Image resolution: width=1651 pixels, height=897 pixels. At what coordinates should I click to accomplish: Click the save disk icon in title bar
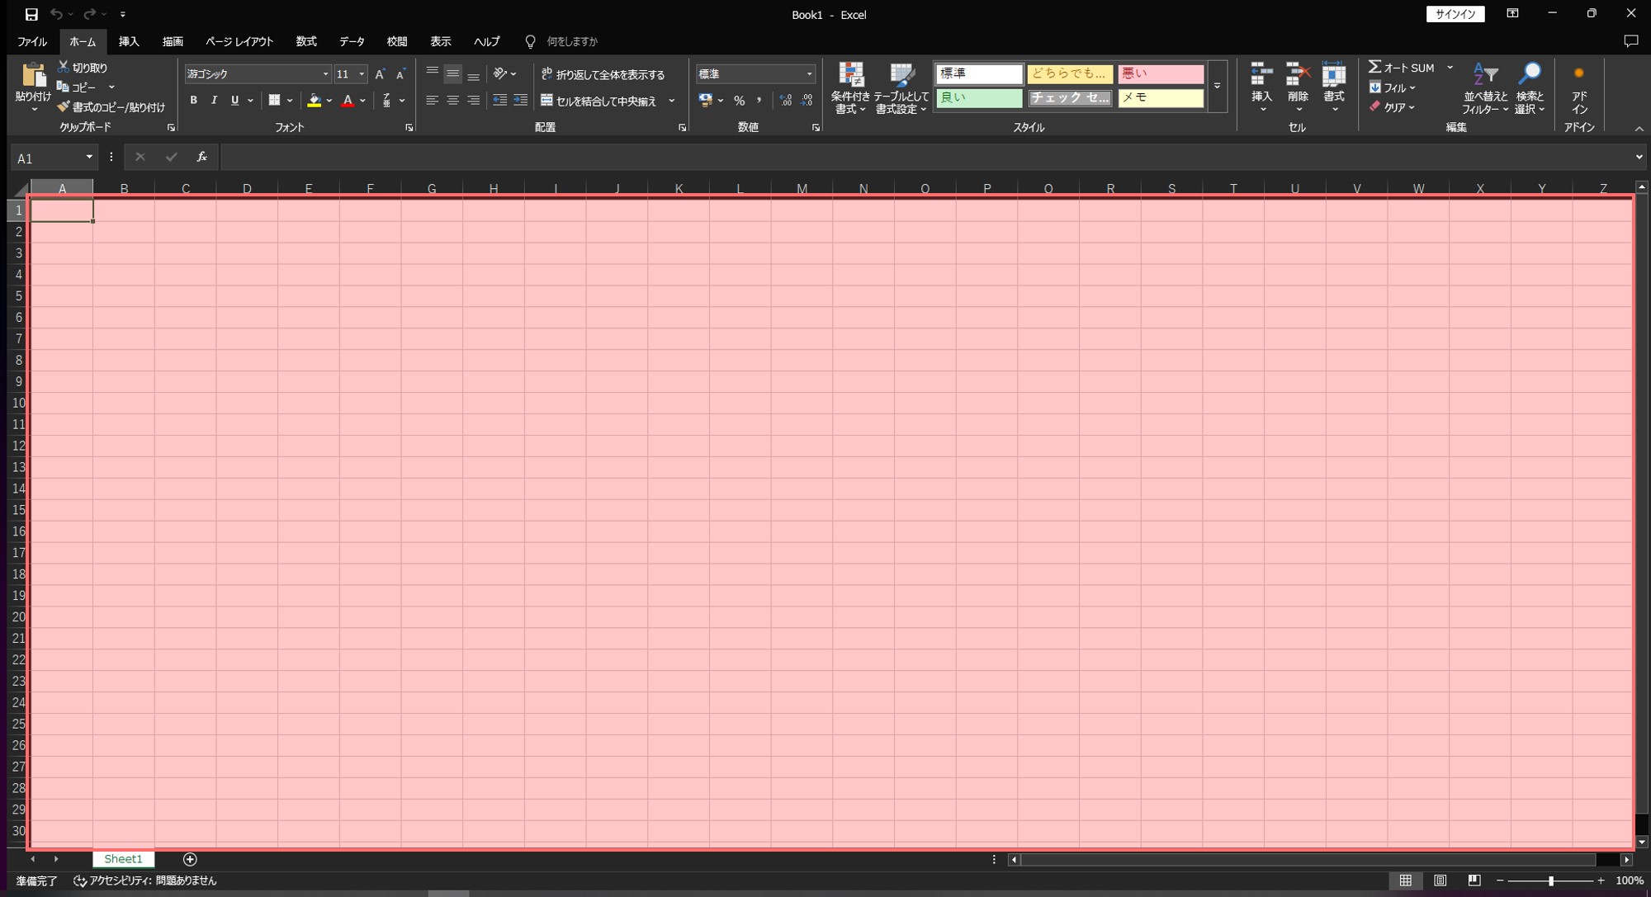tap(31, 14)
